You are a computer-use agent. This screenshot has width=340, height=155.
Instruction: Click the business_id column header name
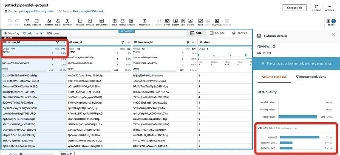(x=145, y=42)
